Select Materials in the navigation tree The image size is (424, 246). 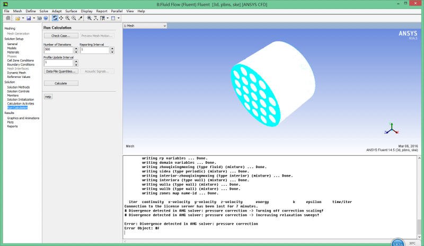pyautogui.click(x=13, y=52)
